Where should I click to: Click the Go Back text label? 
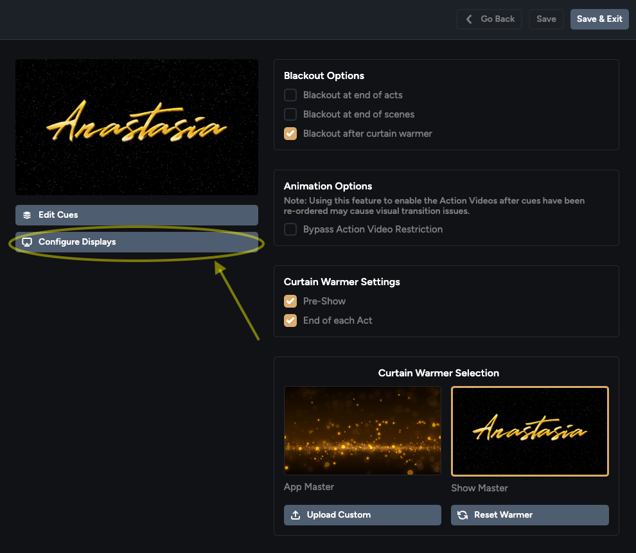(x=497, y=19)
